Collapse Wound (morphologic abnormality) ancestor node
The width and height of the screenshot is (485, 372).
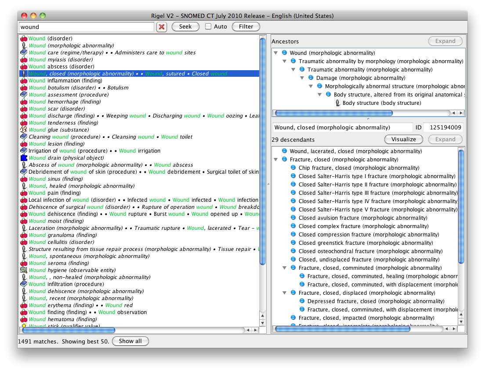point(275,53)
